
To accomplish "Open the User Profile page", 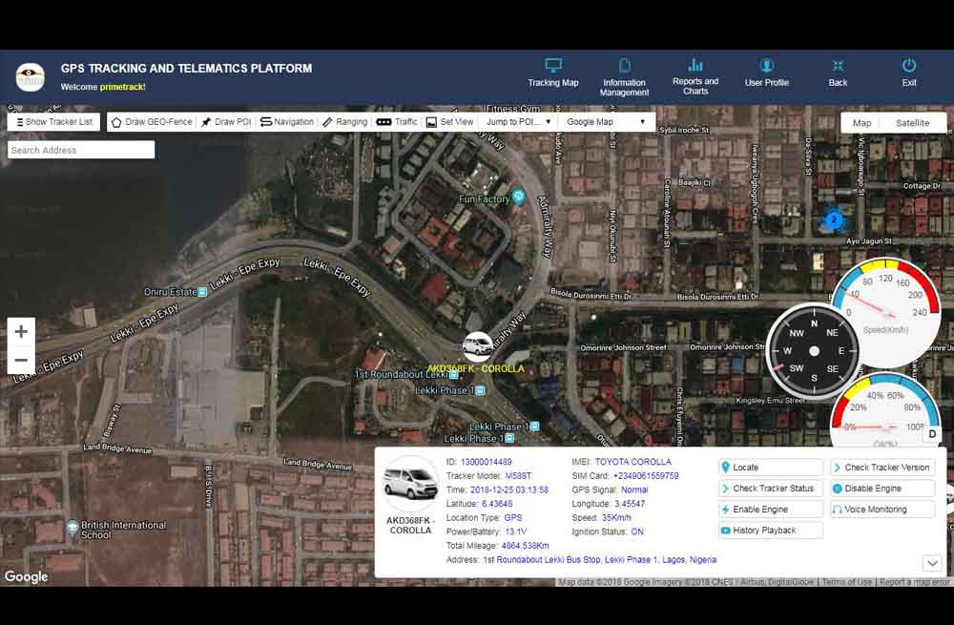I will (767, 73).
